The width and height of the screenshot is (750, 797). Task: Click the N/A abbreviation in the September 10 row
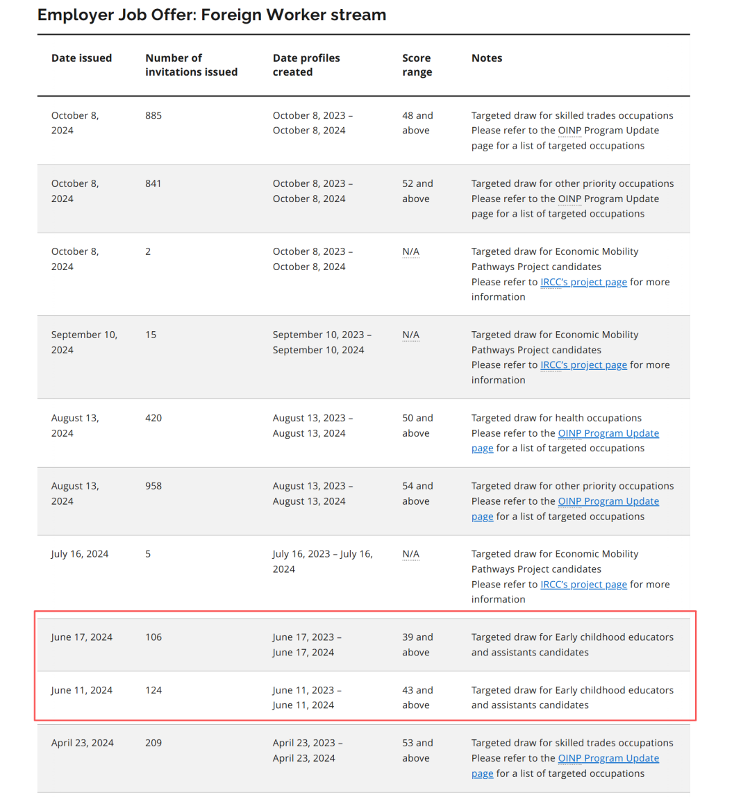(x=411, y=335)
